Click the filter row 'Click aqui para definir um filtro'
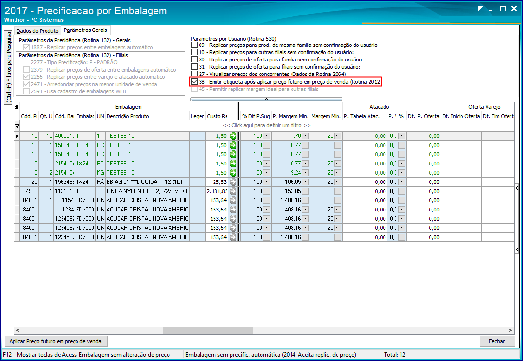Image resolution: width=523 pixels, height=361 pixels. [266, 126]
